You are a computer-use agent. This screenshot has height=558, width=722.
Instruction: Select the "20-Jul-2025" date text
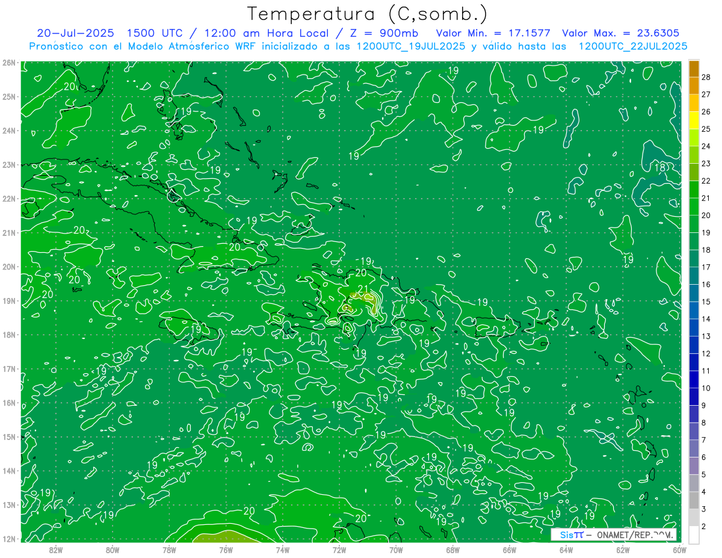point(75,33)
